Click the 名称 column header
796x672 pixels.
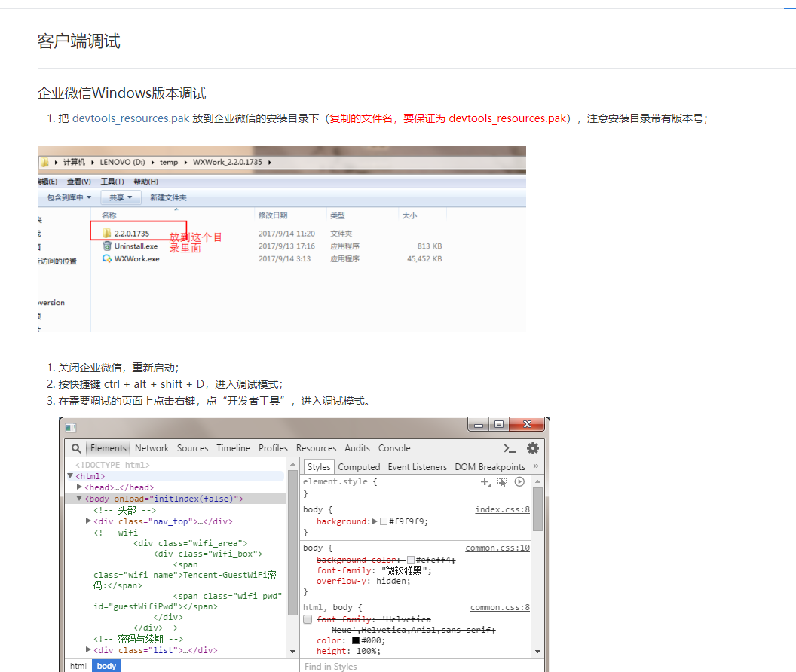click(109, 215)
